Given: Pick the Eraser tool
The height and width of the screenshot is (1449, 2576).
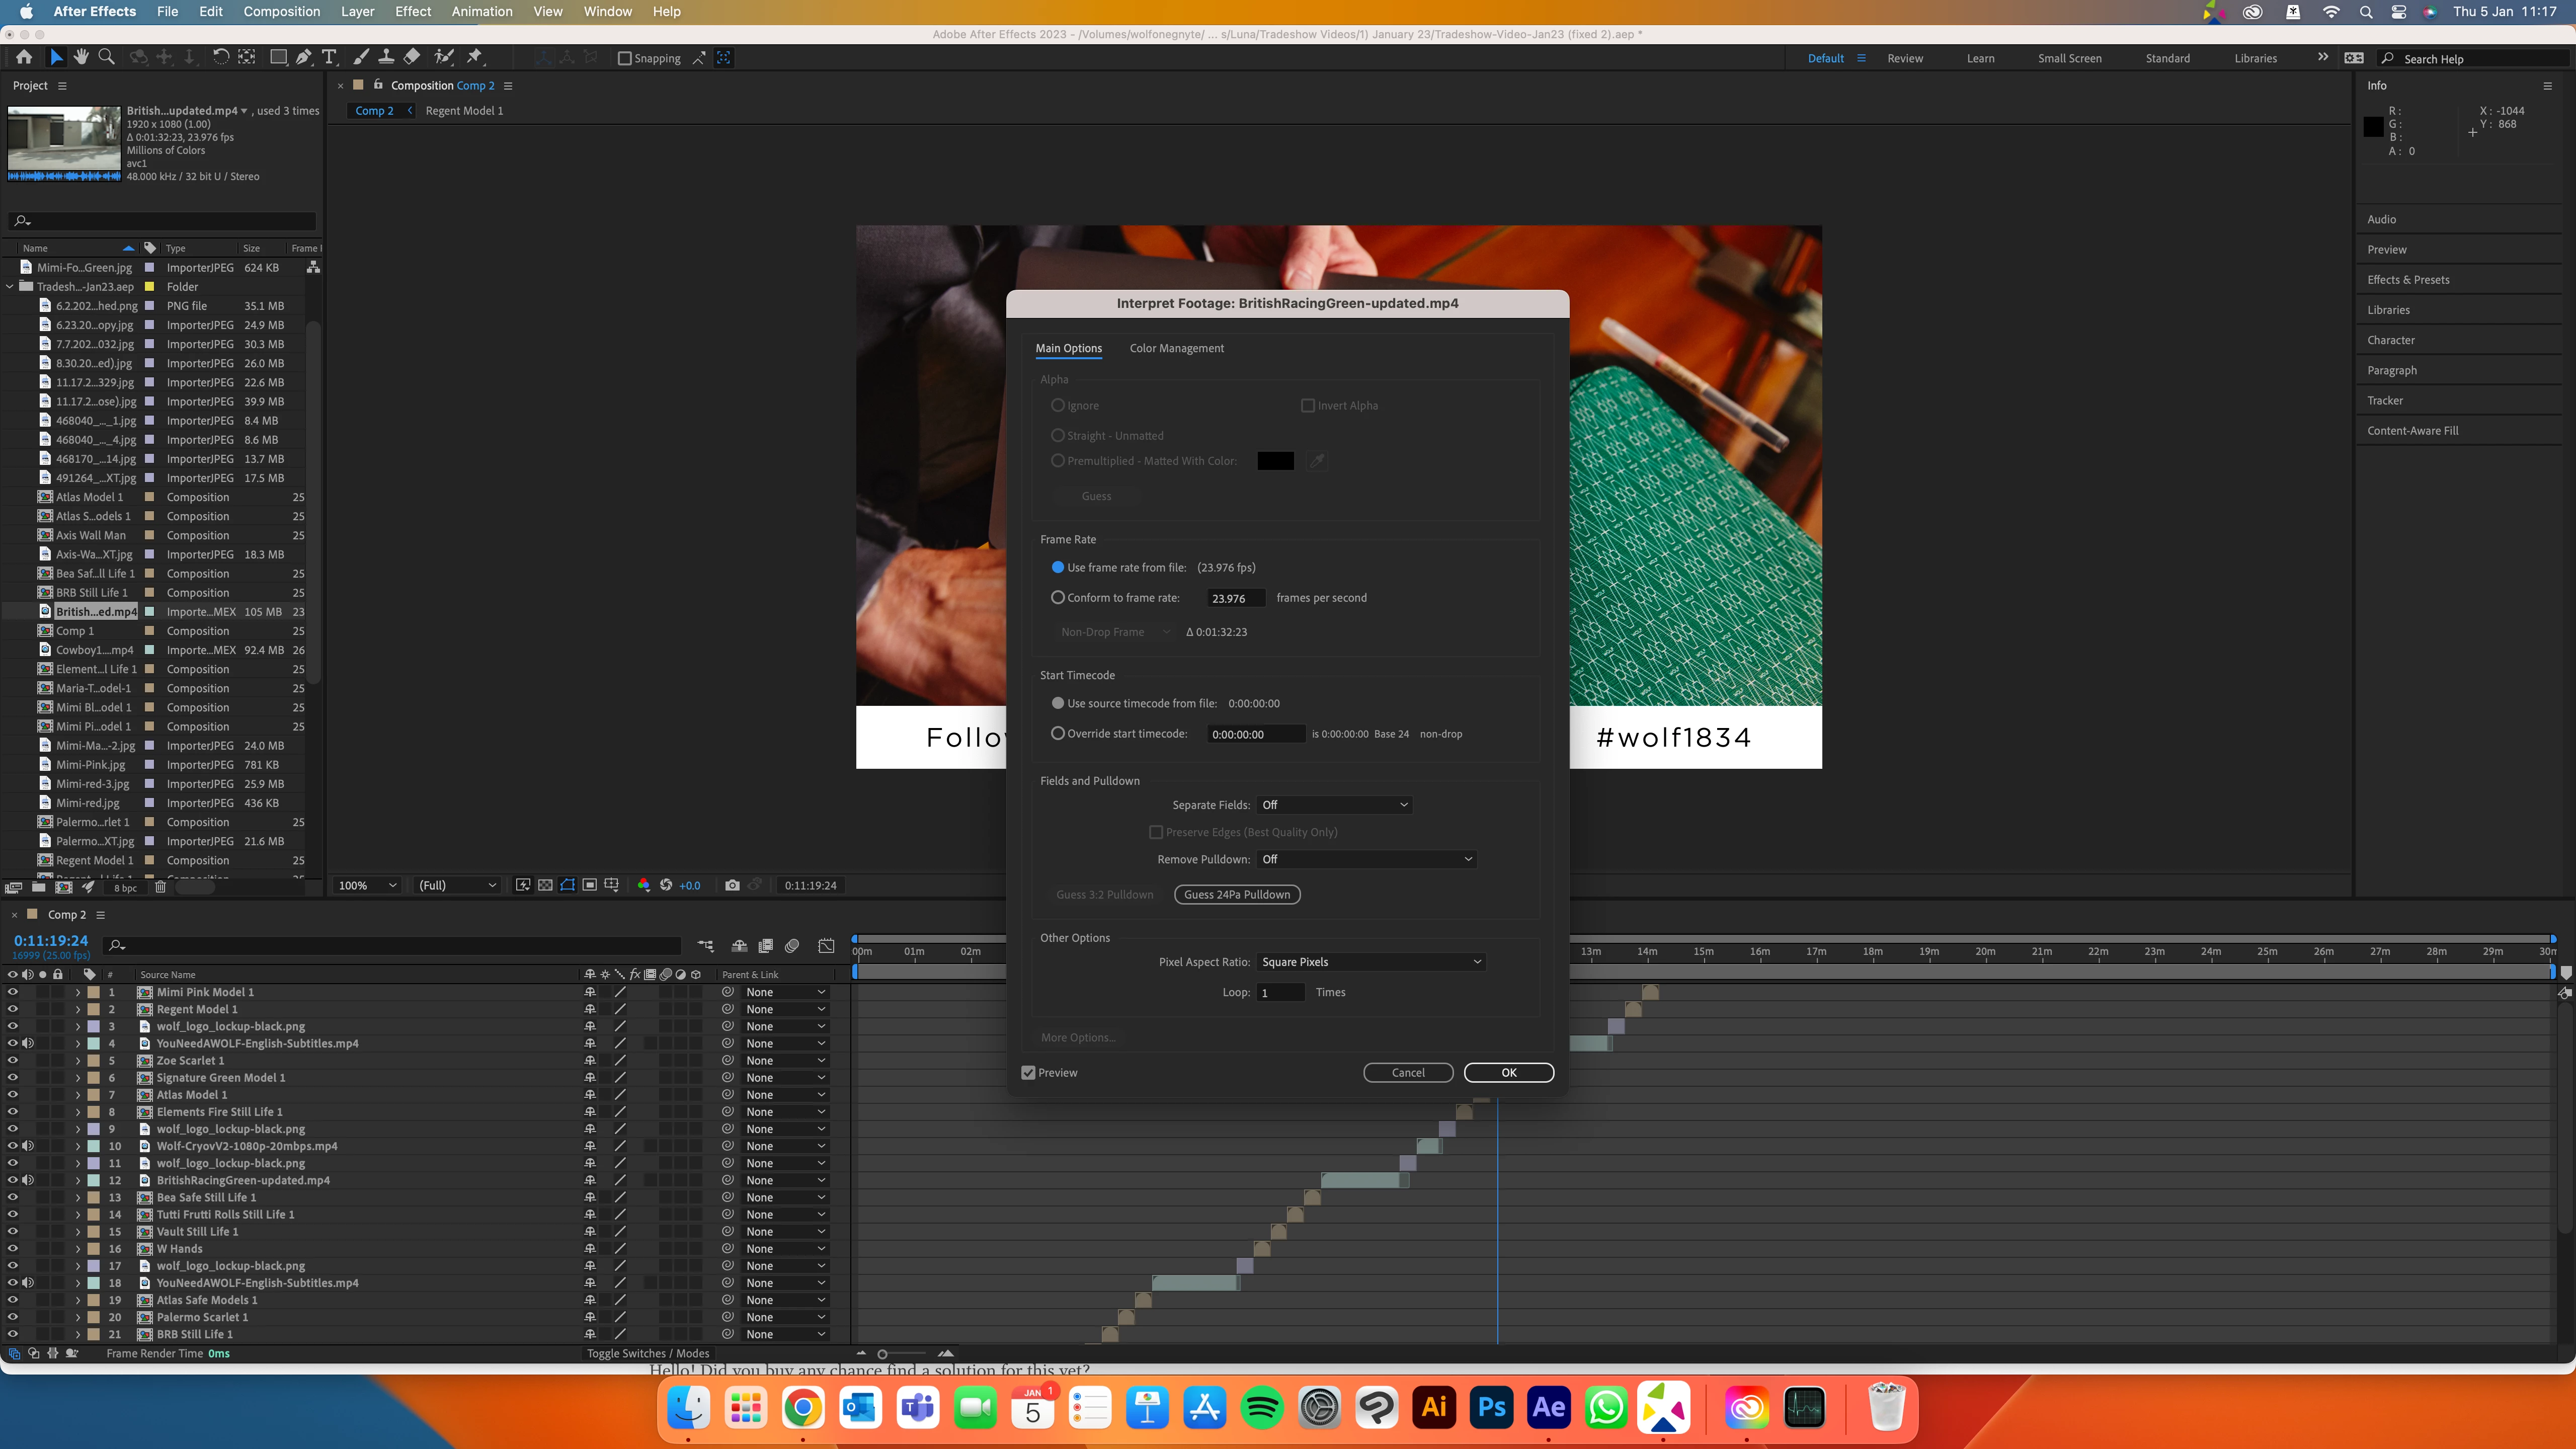Looking at the screenshot, I should click(411, 57).
